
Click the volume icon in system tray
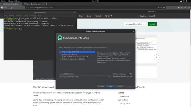tap(184, 1)
